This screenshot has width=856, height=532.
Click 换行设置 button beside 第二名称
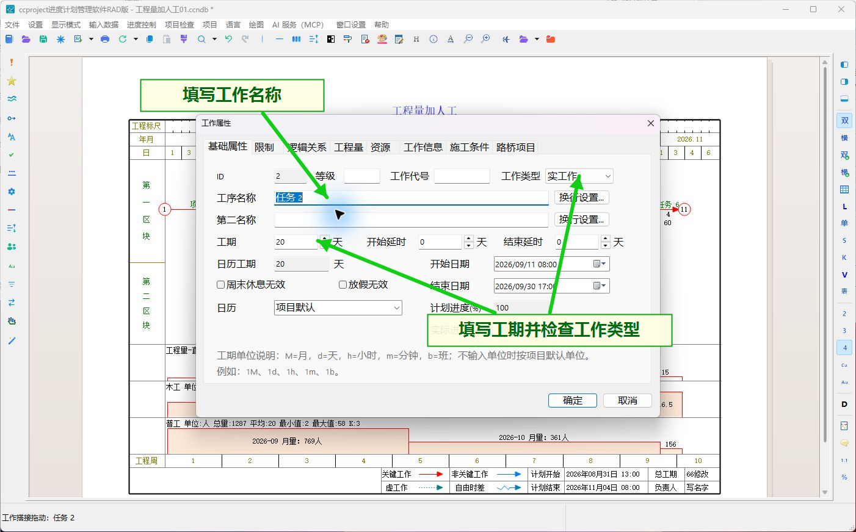pos(582,220)
